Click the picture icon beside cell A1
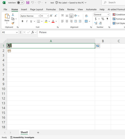Image resolution: width=125 pixels, height=139 pixels. point(98,46)
